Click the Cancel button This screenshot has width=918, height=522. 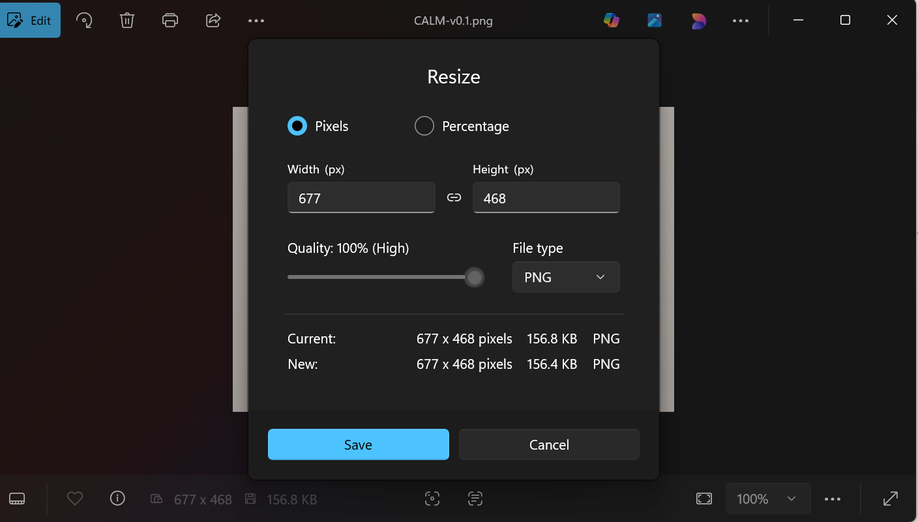[x=549, y=444]
